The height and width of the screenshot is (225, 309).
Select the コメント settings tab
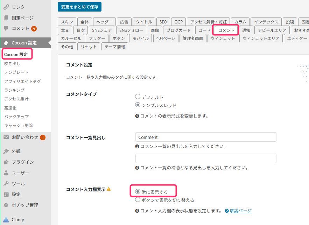click(x=226, y=30)
